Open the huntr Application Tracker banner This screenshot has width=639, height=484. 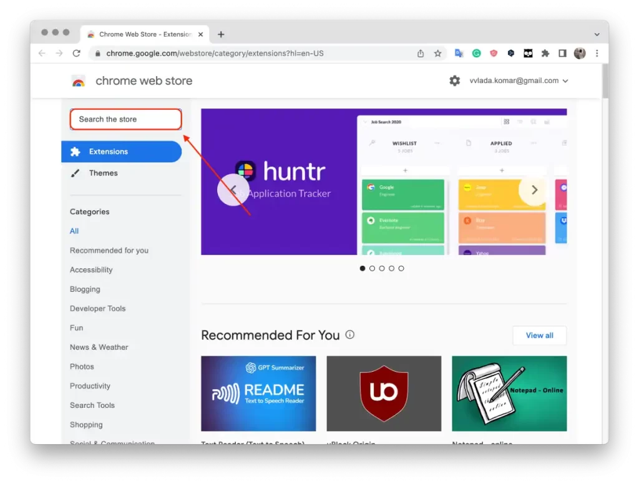tap(384, 181)
